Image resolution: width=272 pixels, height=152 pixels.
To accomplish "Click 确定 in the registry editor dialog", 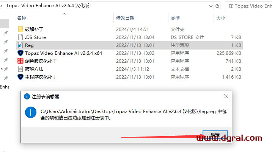I will coord(215,135).
